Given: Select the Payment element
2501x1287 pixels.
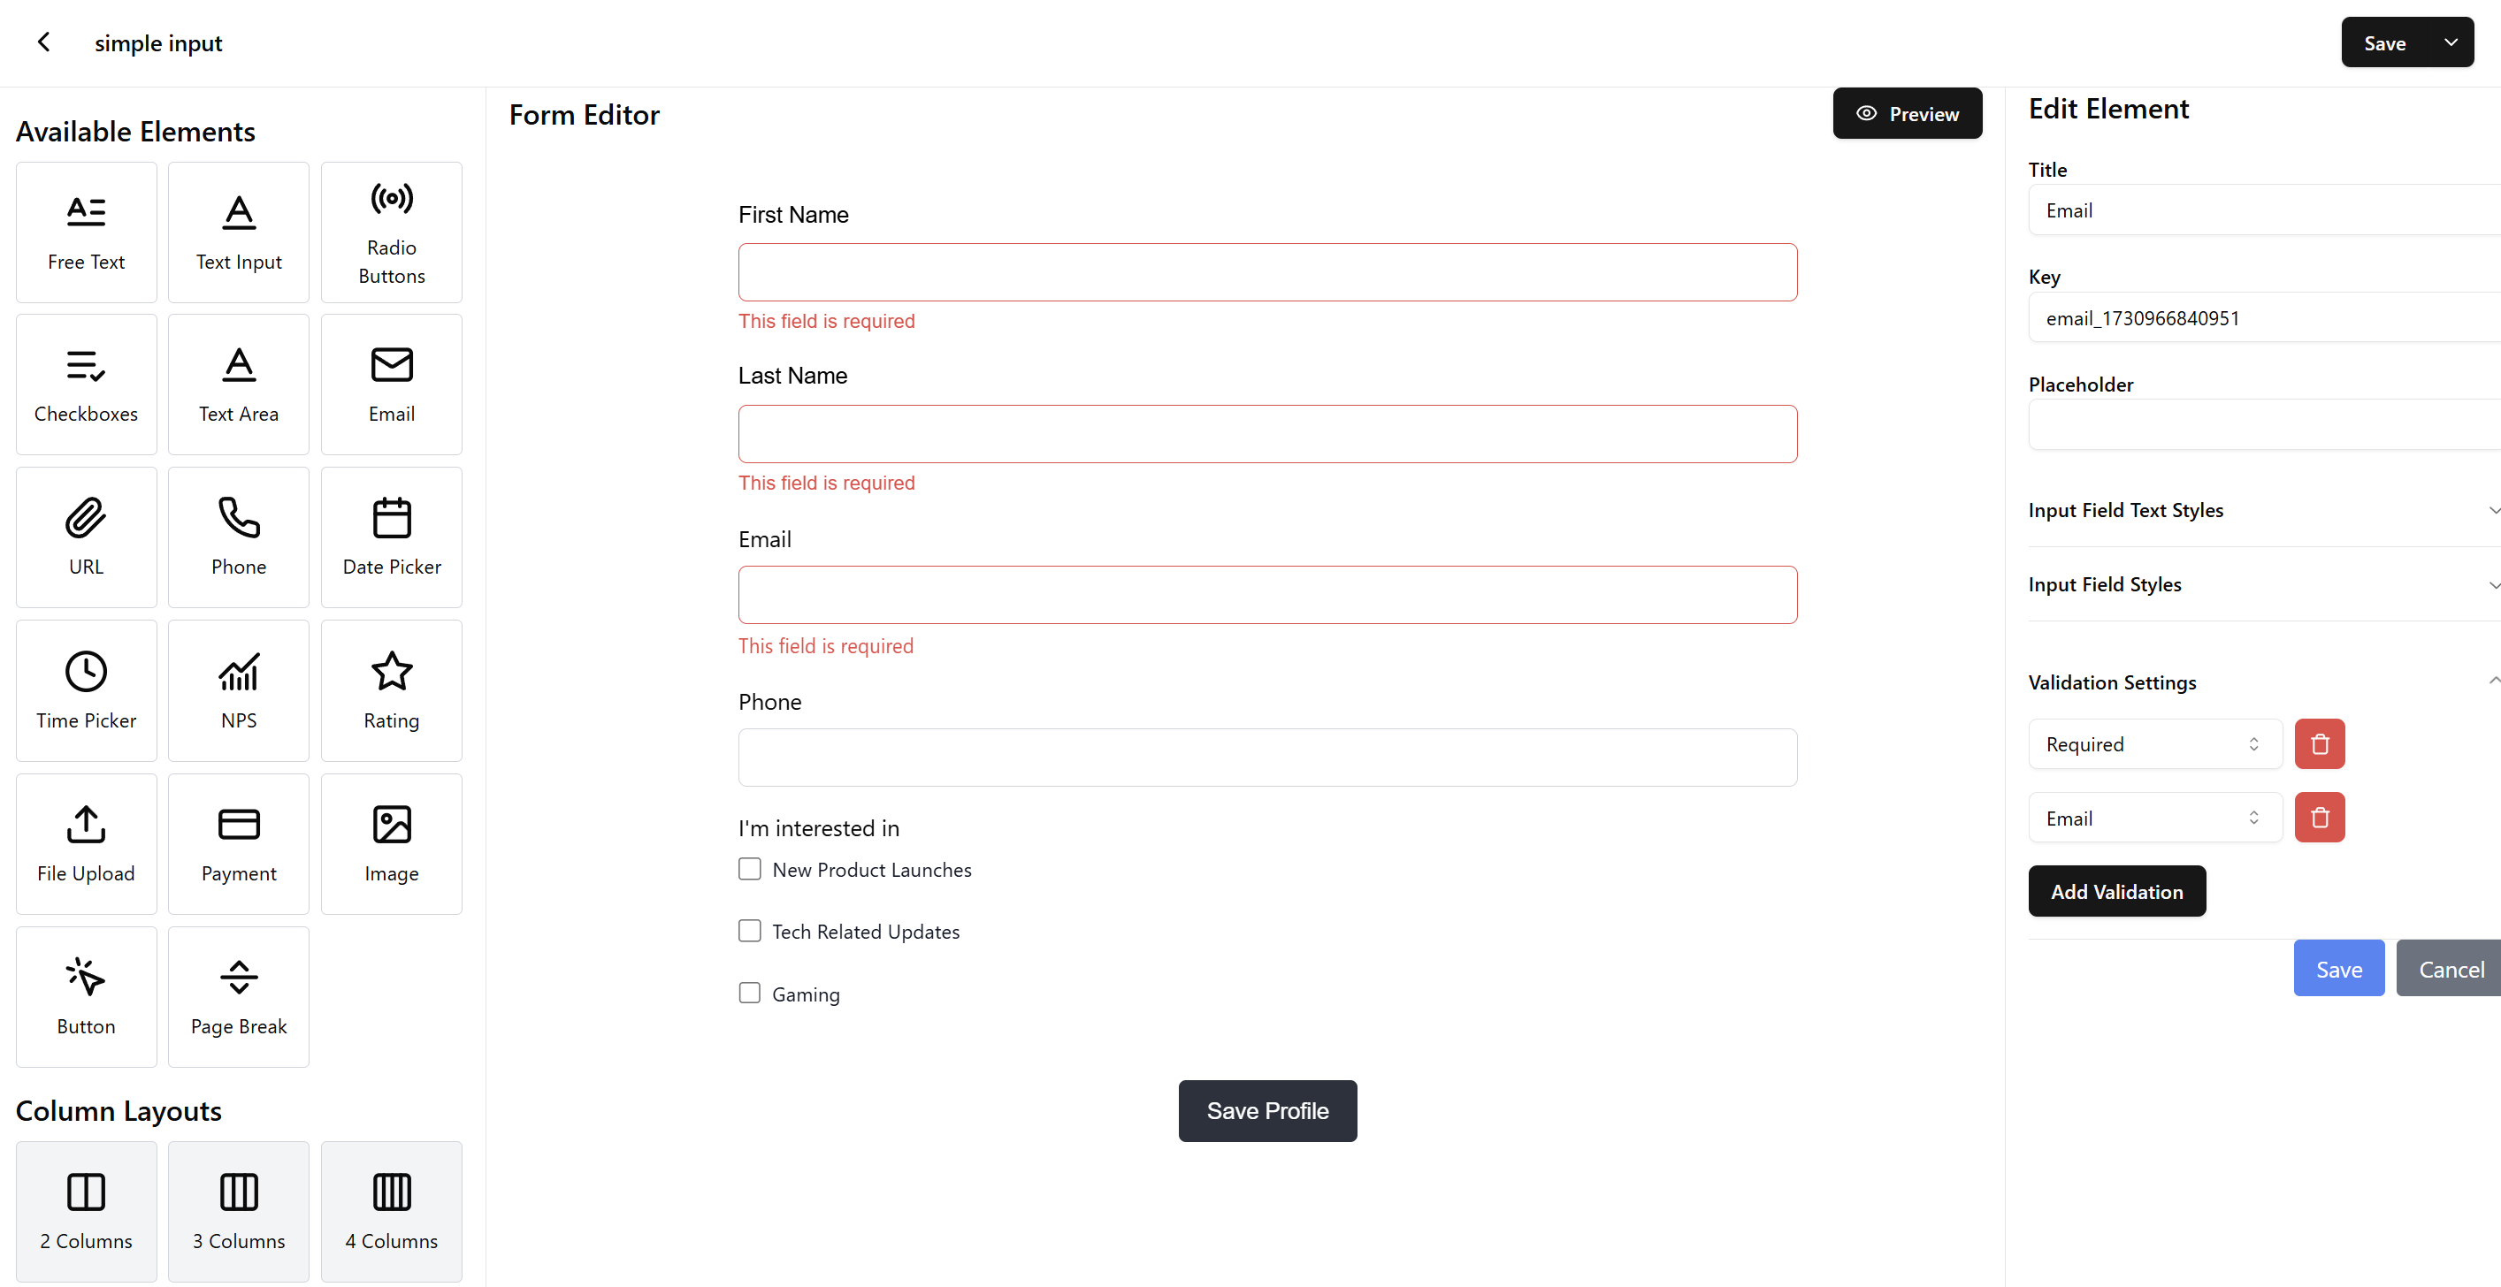Looking at the screenshot, I should (x=238, y=842).
